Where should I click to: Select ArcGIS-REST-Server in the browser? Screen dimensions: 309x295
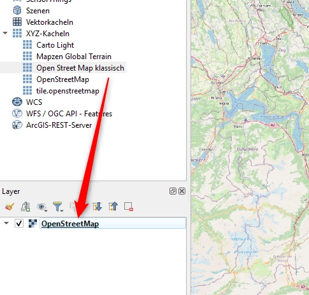click(x=59, y=125)
